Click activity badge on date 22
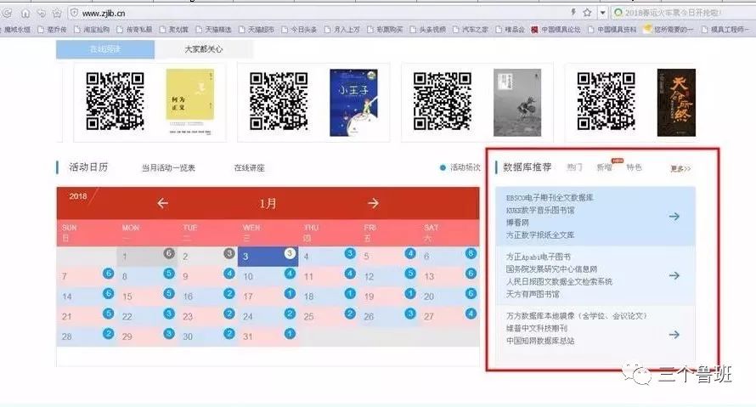 point(169,314)
